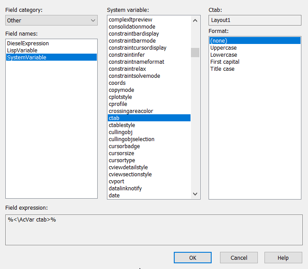The width and height of the screenshot is (308, 269).
Task: Choose constraintinfer system variable
Action: (x=149, y=55)
